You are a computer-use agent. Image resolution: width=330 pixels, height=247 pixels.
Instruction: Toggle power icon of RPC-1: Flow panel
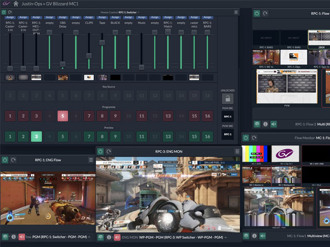pyautogui.click(x=257, y=13)
